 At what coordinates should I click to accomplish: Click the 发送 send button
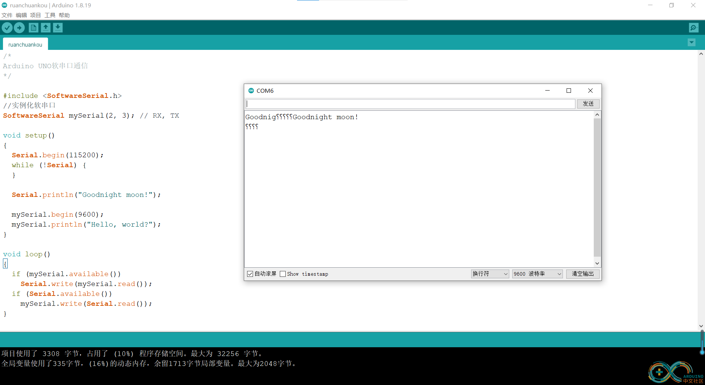[588, 104]
